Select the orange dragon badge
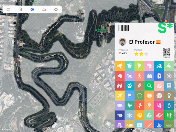 (149, 106)
